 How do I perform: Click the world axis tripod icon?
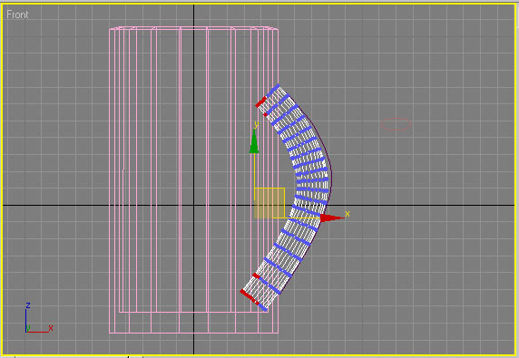(38, 317)
